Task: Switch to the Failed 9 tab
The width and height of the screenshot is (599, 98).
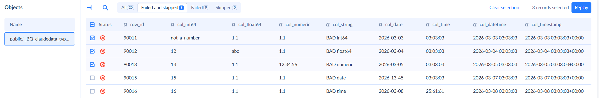Action: (199, 8)
